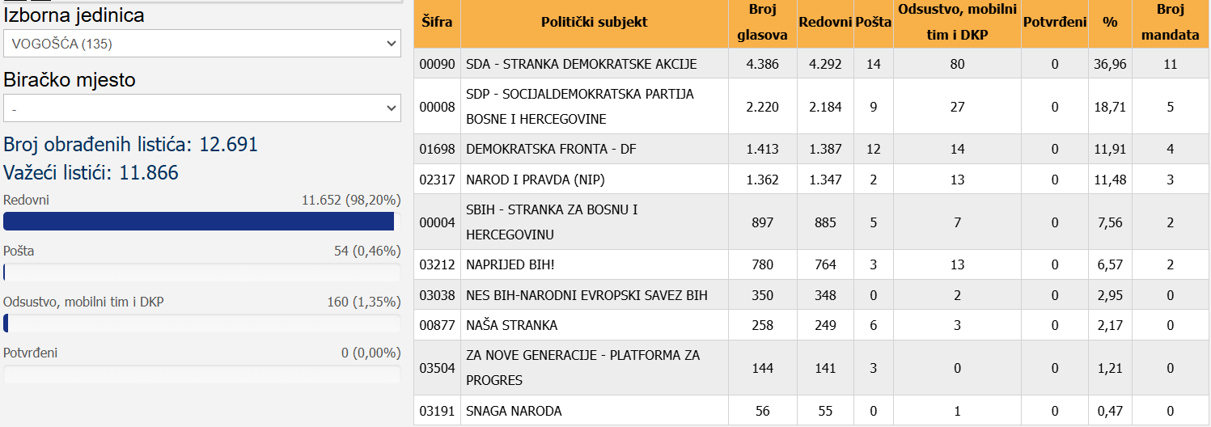Click the percent (%) column header
The height and width of the screenshot is (427, 1211).
click(x=1109, y=23)
